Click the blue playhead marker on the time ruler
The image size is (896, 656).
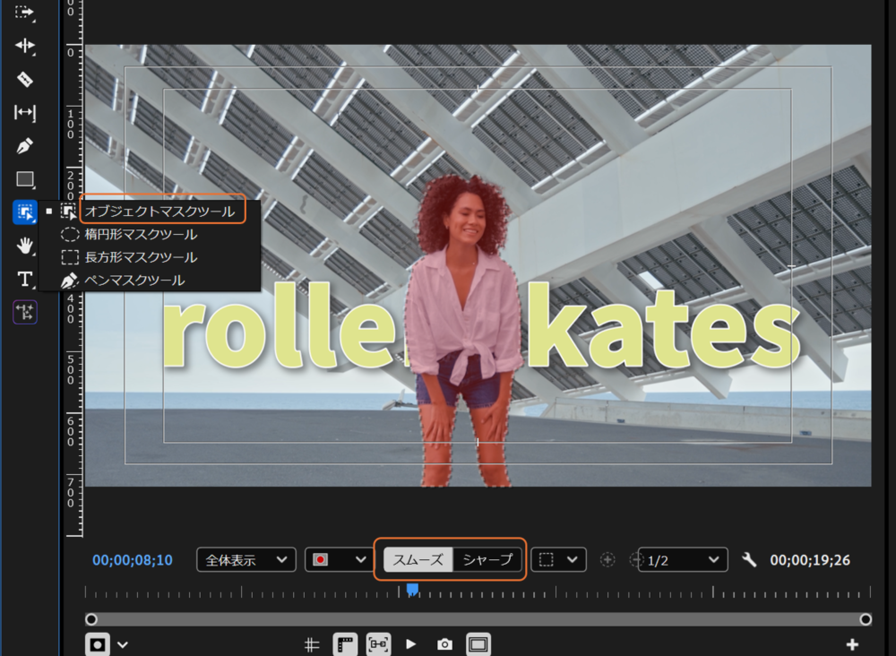pyautogui.click(x=412, y=589)
